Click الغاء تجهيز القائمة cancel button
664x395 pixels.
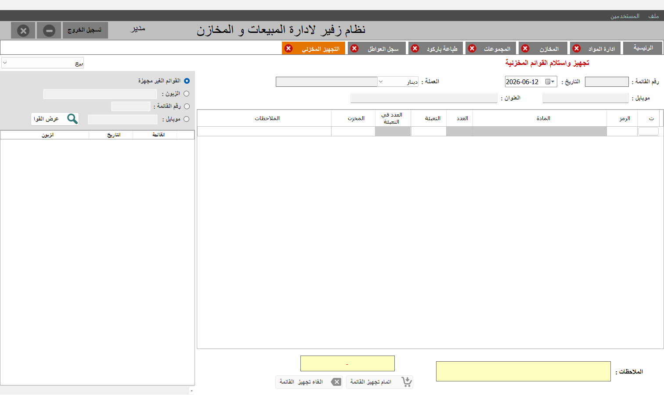point(309,382)
